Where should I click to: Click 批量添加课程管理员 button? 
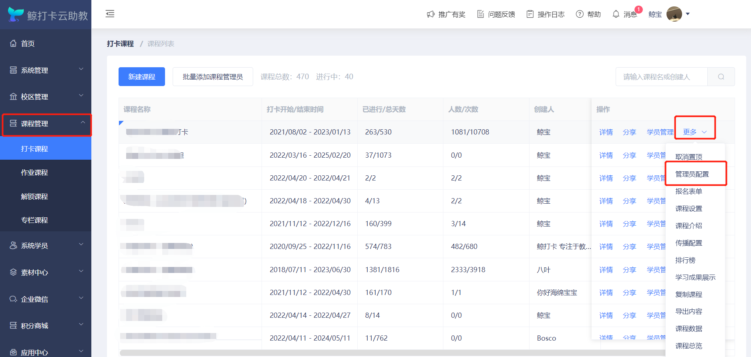tap(213, 77)
